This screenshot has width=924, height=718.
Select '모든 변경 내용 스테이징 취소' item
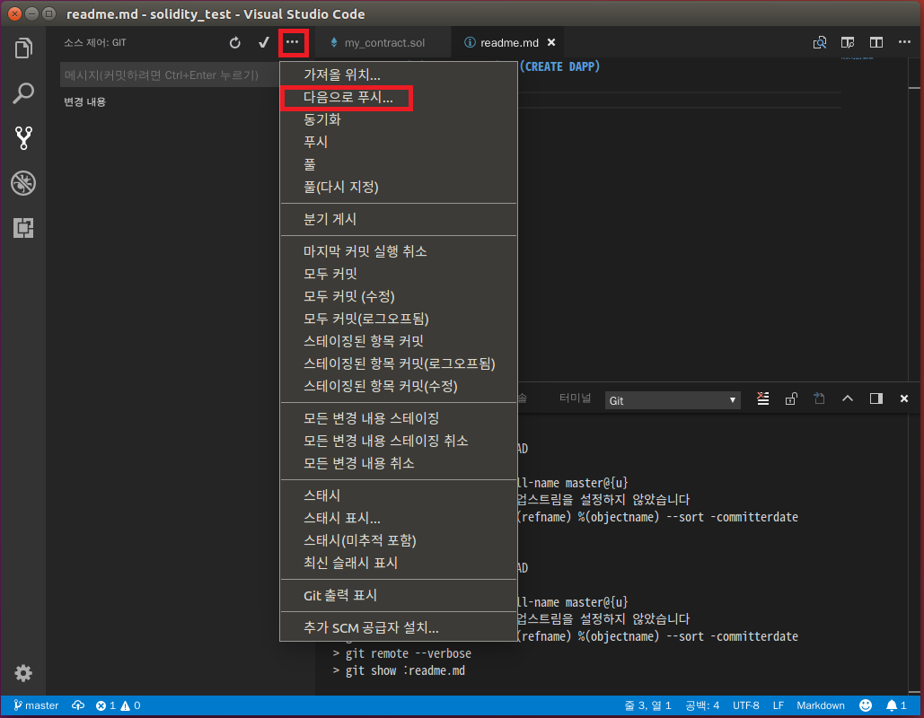tap(399, 441)
